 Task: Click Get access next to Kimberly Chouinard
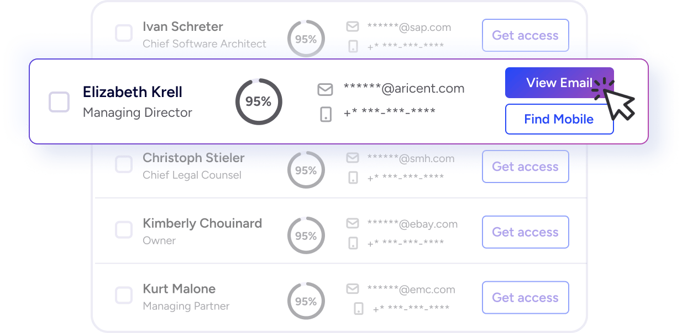(x=525, y=232)
